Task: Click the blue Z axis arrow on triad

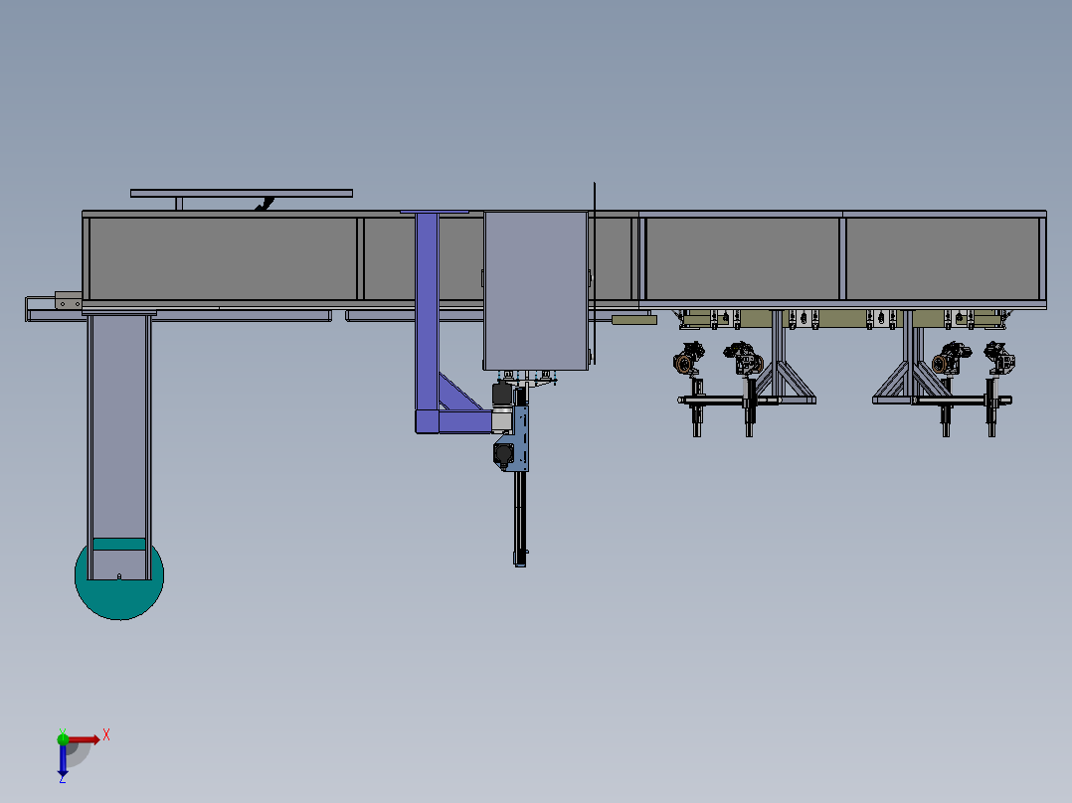Action: (63, 759)
